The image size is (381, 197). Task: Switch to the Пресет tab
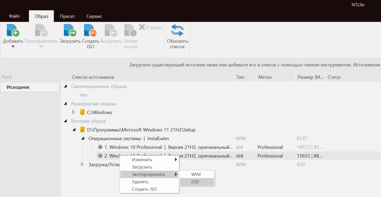pyautogui.click(x=68, y=16)
